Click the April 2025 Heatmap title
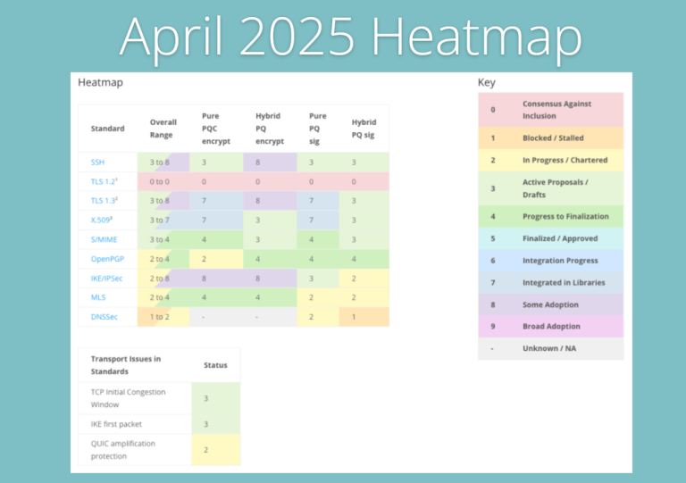The height and width of the screenshot is (483, 686). coord(350,37)
